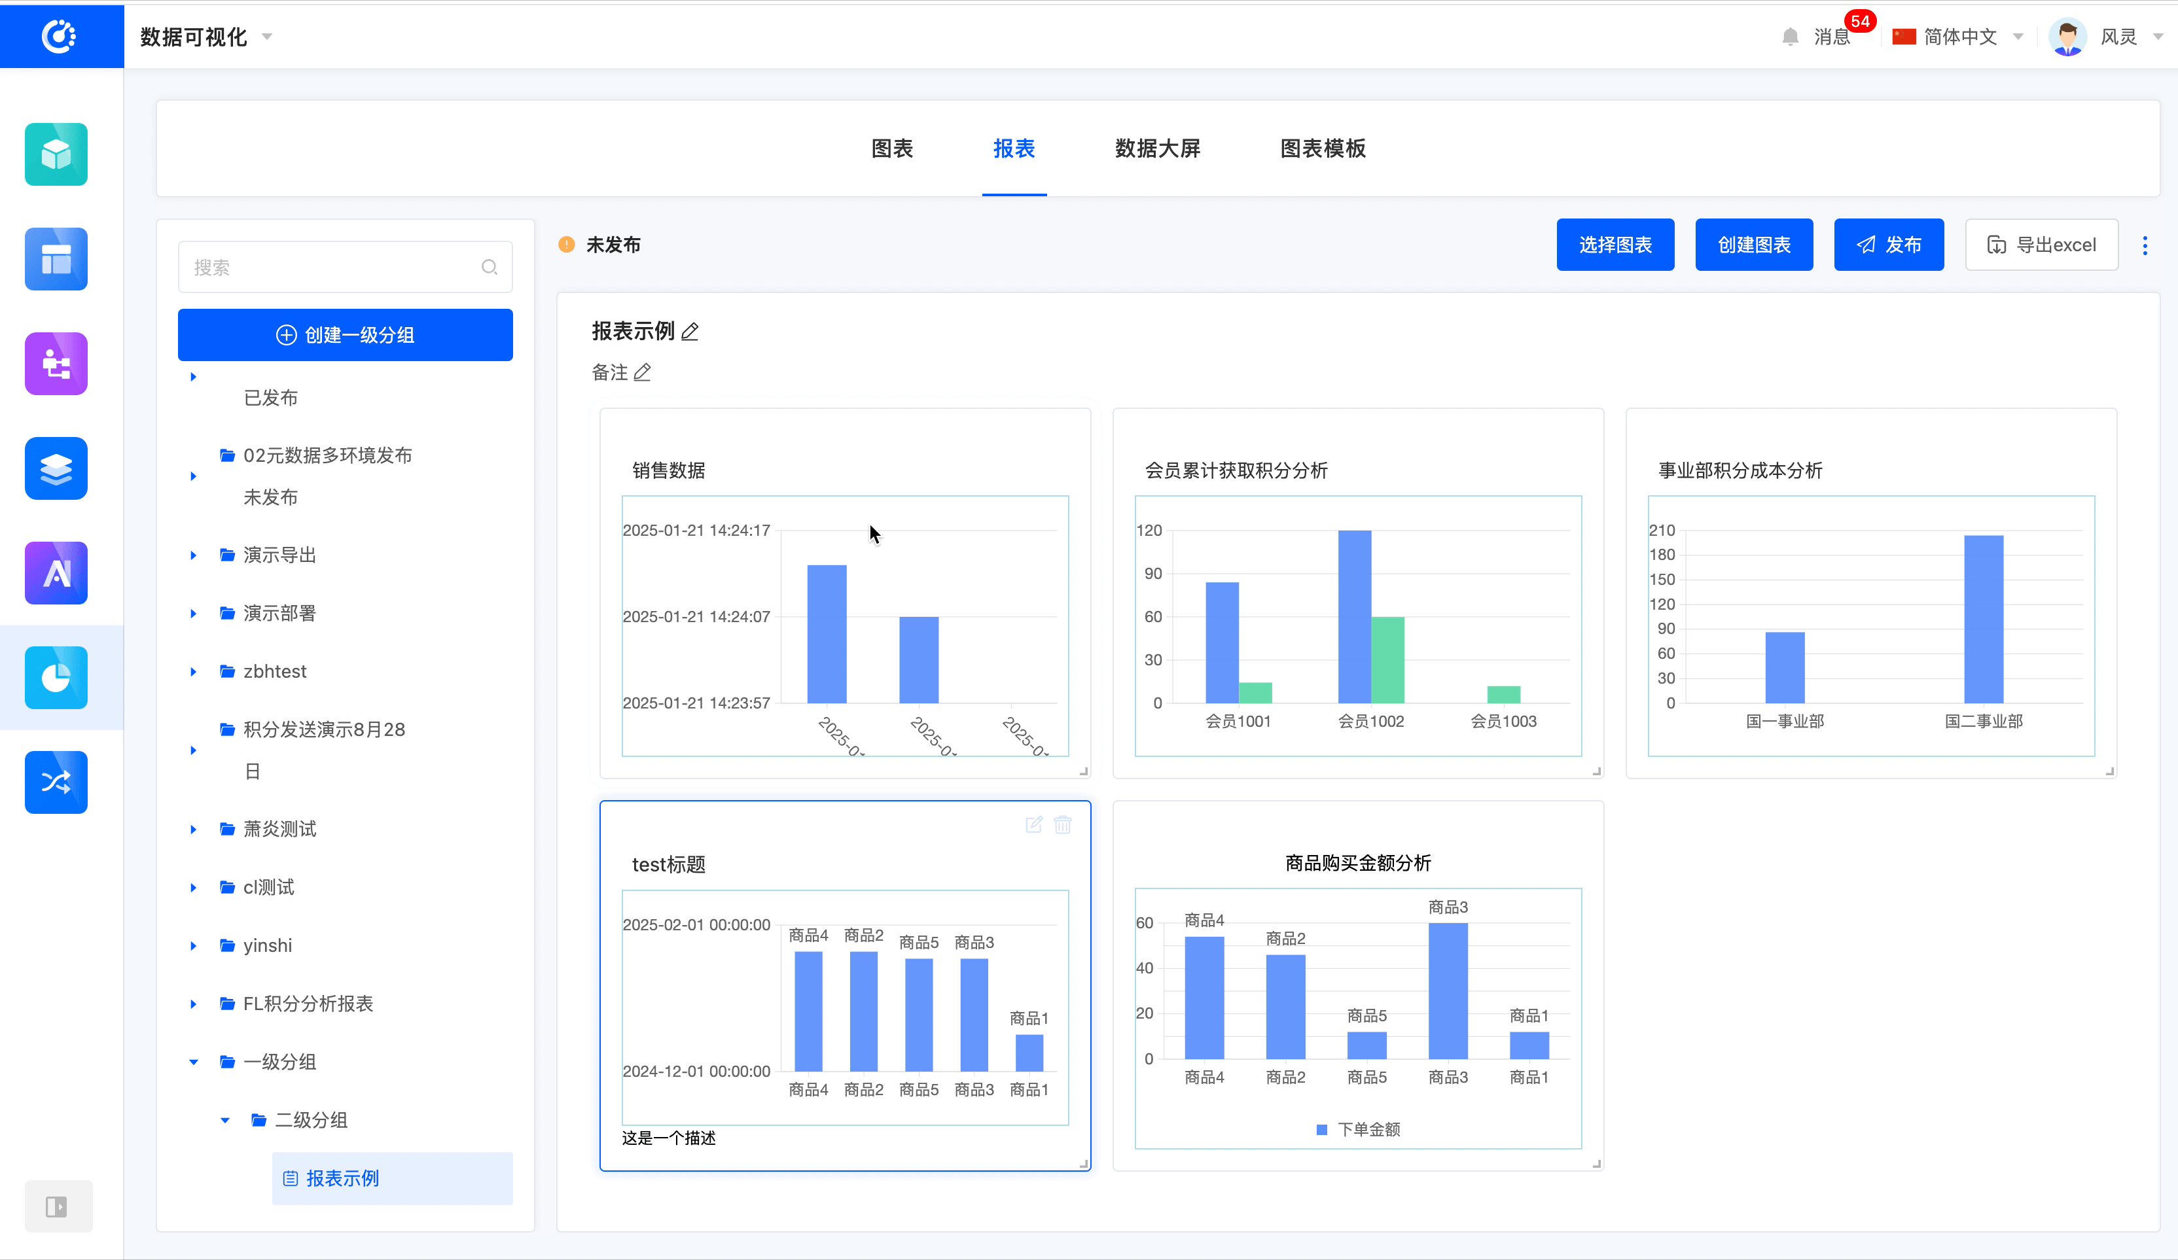This screenshot has height=1260, width=2178.
Task: Click the edit icon on test标题 card
Action: 1033,824
